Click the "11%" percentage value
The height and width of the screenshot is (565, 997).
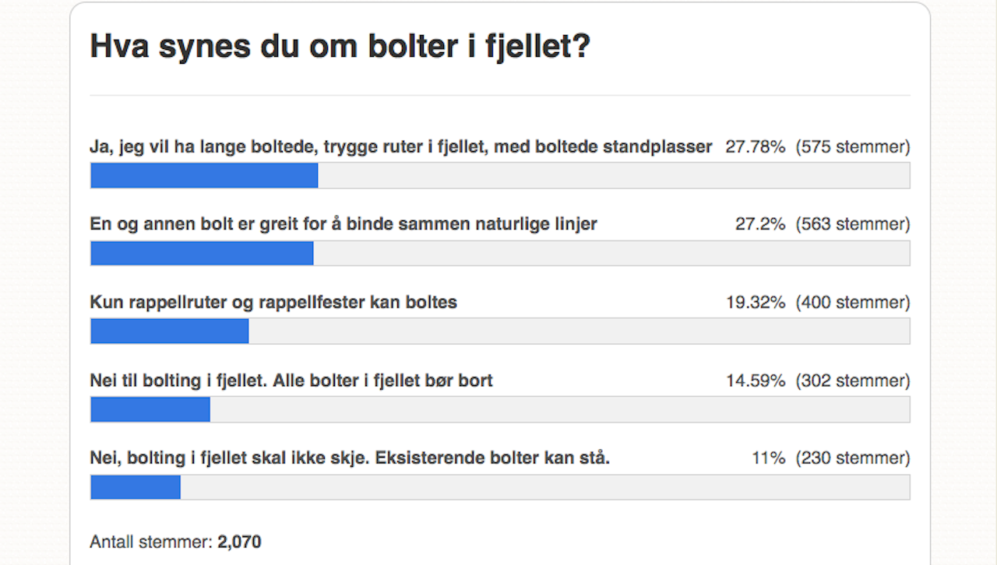[768, 458]
